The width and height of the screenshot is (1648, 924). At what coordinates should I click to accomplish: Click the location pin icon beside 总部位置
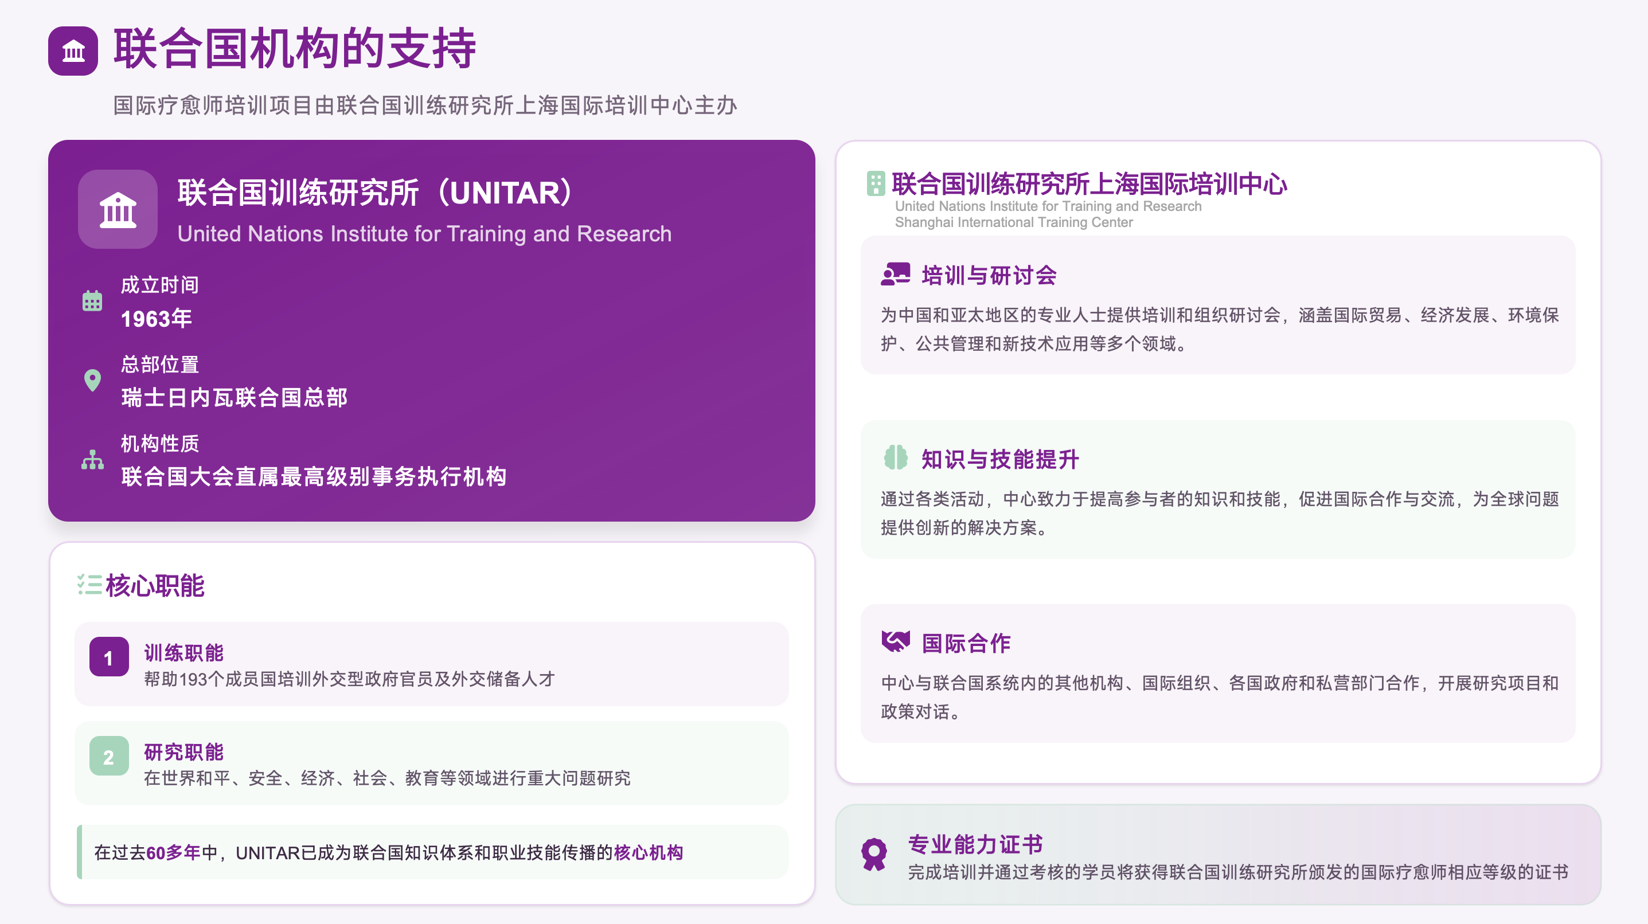pos(92,380)
